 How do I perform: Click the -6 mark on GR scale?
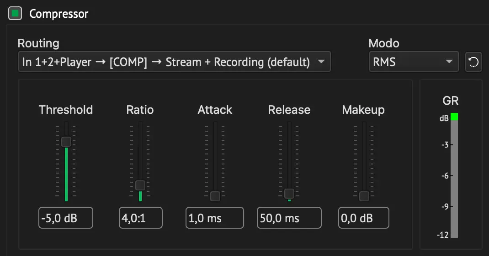pyautogui.click(x=445, y=176)
